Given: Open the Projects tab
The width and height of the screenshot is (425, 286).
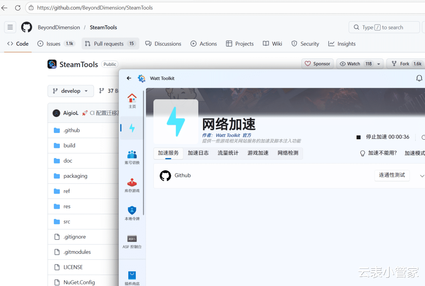Looking at the screenshot, I should (x=240, y=44).
